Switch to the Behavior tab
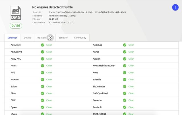The height and width of the screenshot is (115, 182). coord(63,38)
